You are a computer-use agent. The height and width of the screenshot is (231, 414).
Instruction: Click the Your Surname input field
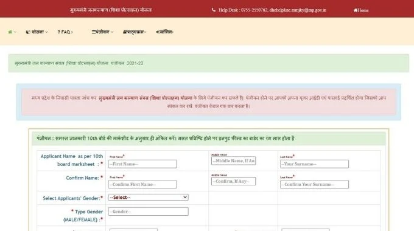(x=314, y=164)
